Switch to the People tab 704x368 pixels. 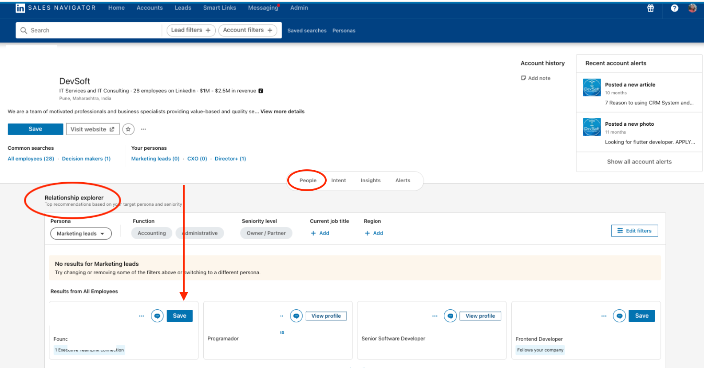(x=308, y=180)
